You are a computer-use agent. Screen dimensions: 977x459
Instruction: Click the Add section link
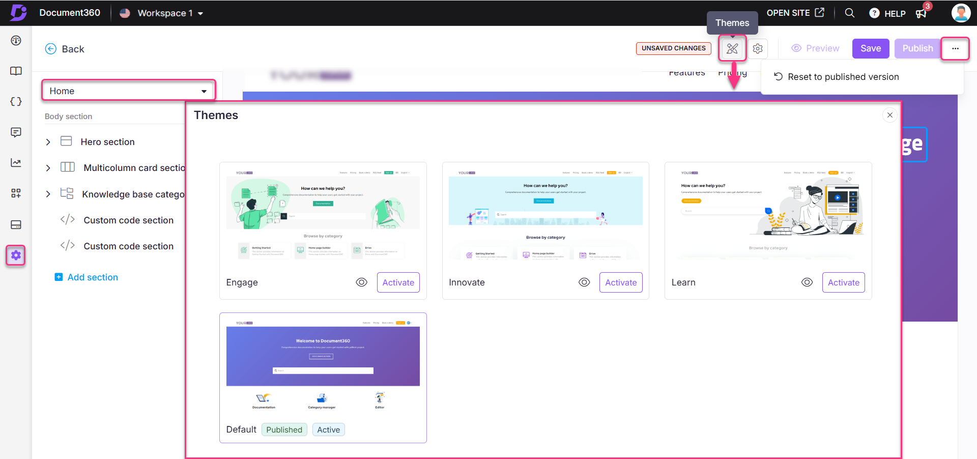(x=87, y=277)
